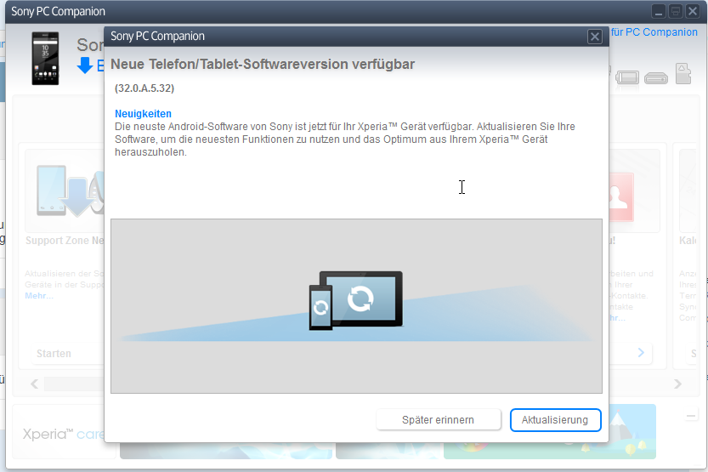This screenshot has width=708, height=472.
Task: Go to next tiles with right arrow
Action: coord(677,384)
